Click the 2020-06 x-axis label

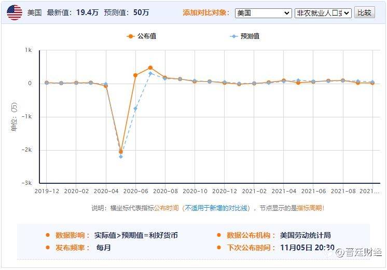[x=135, y=191]
